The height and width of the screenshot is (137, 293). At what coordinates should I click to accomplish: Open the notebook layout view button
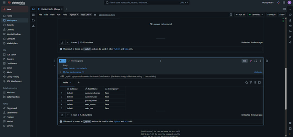[231, 15]
